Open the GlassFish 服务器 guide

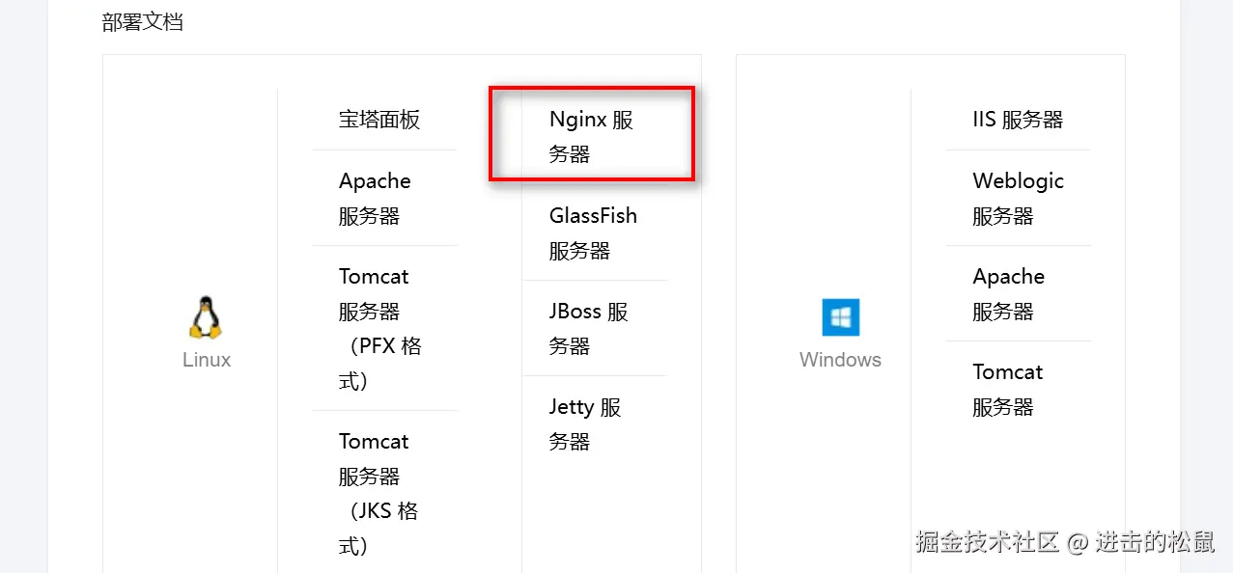(x=593, y=232)
